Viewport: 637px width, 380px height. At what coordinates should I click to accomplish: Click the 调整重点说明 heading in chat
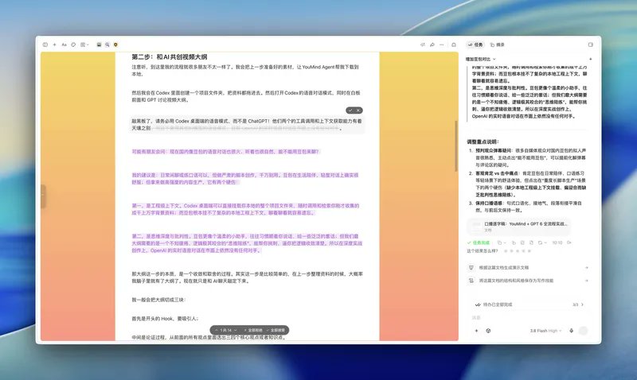point(483,142)
